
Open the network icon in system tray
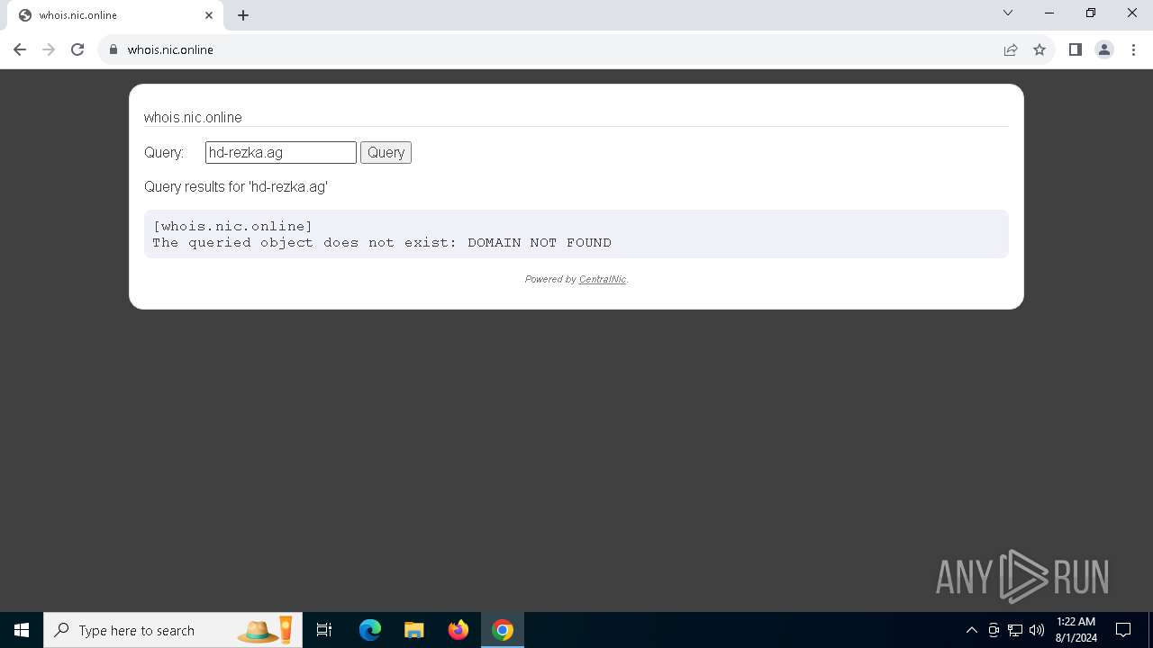click(x=1015, y=630)
